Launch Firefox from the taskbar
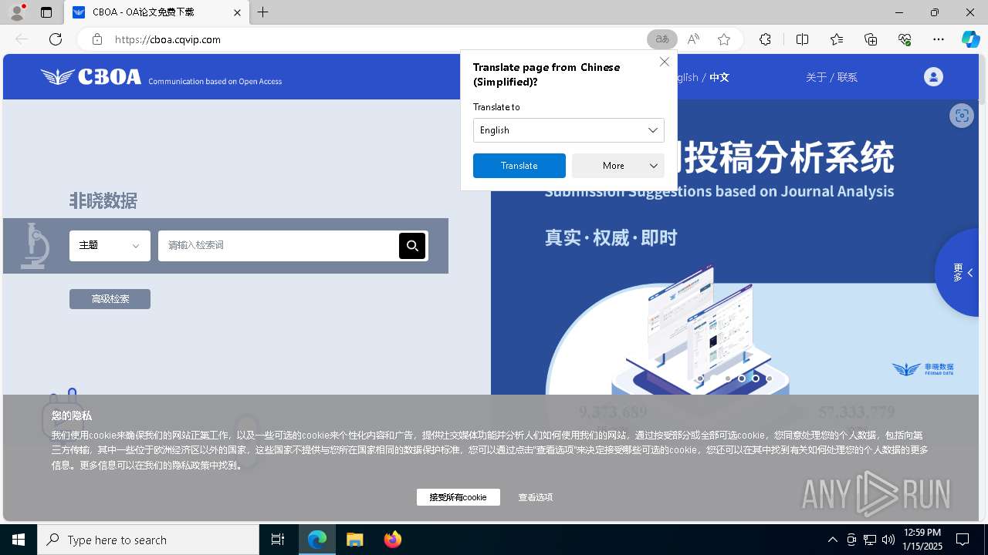Screen dimensions: 988x555 [x=393, y=540]
